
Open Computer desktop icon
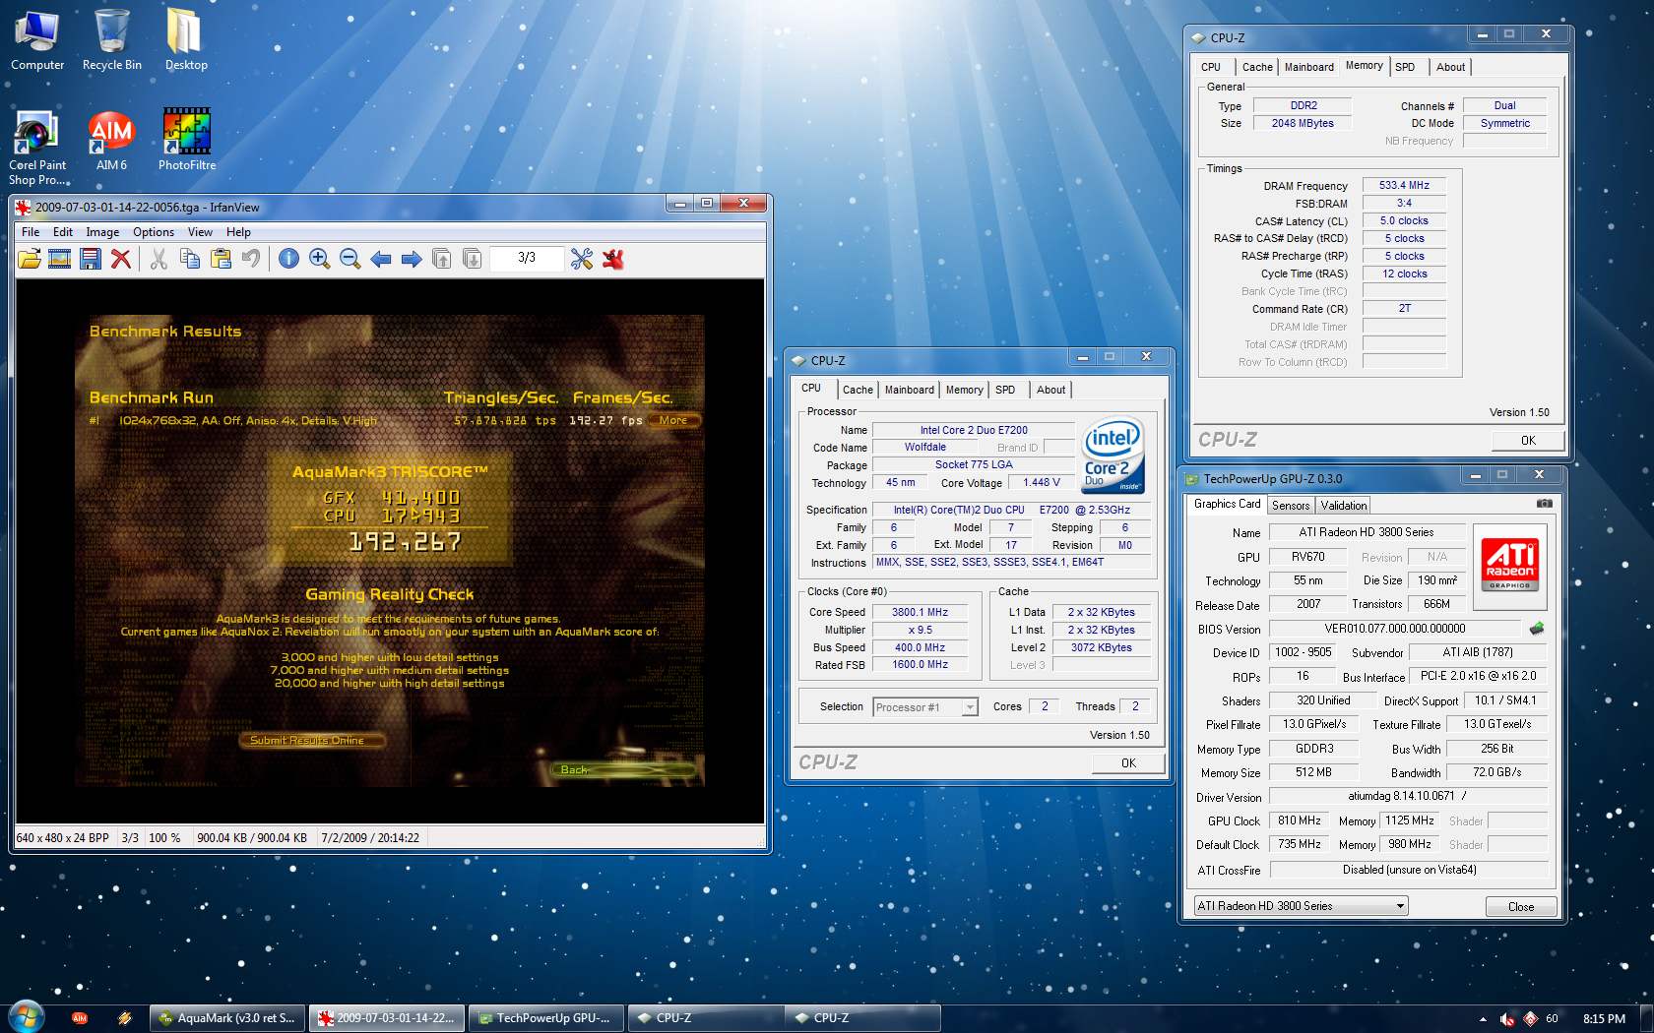[37, 39]
